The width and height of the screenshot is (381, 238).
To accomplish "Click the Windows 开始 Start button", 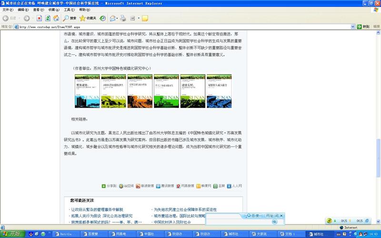I will point(11,234).
